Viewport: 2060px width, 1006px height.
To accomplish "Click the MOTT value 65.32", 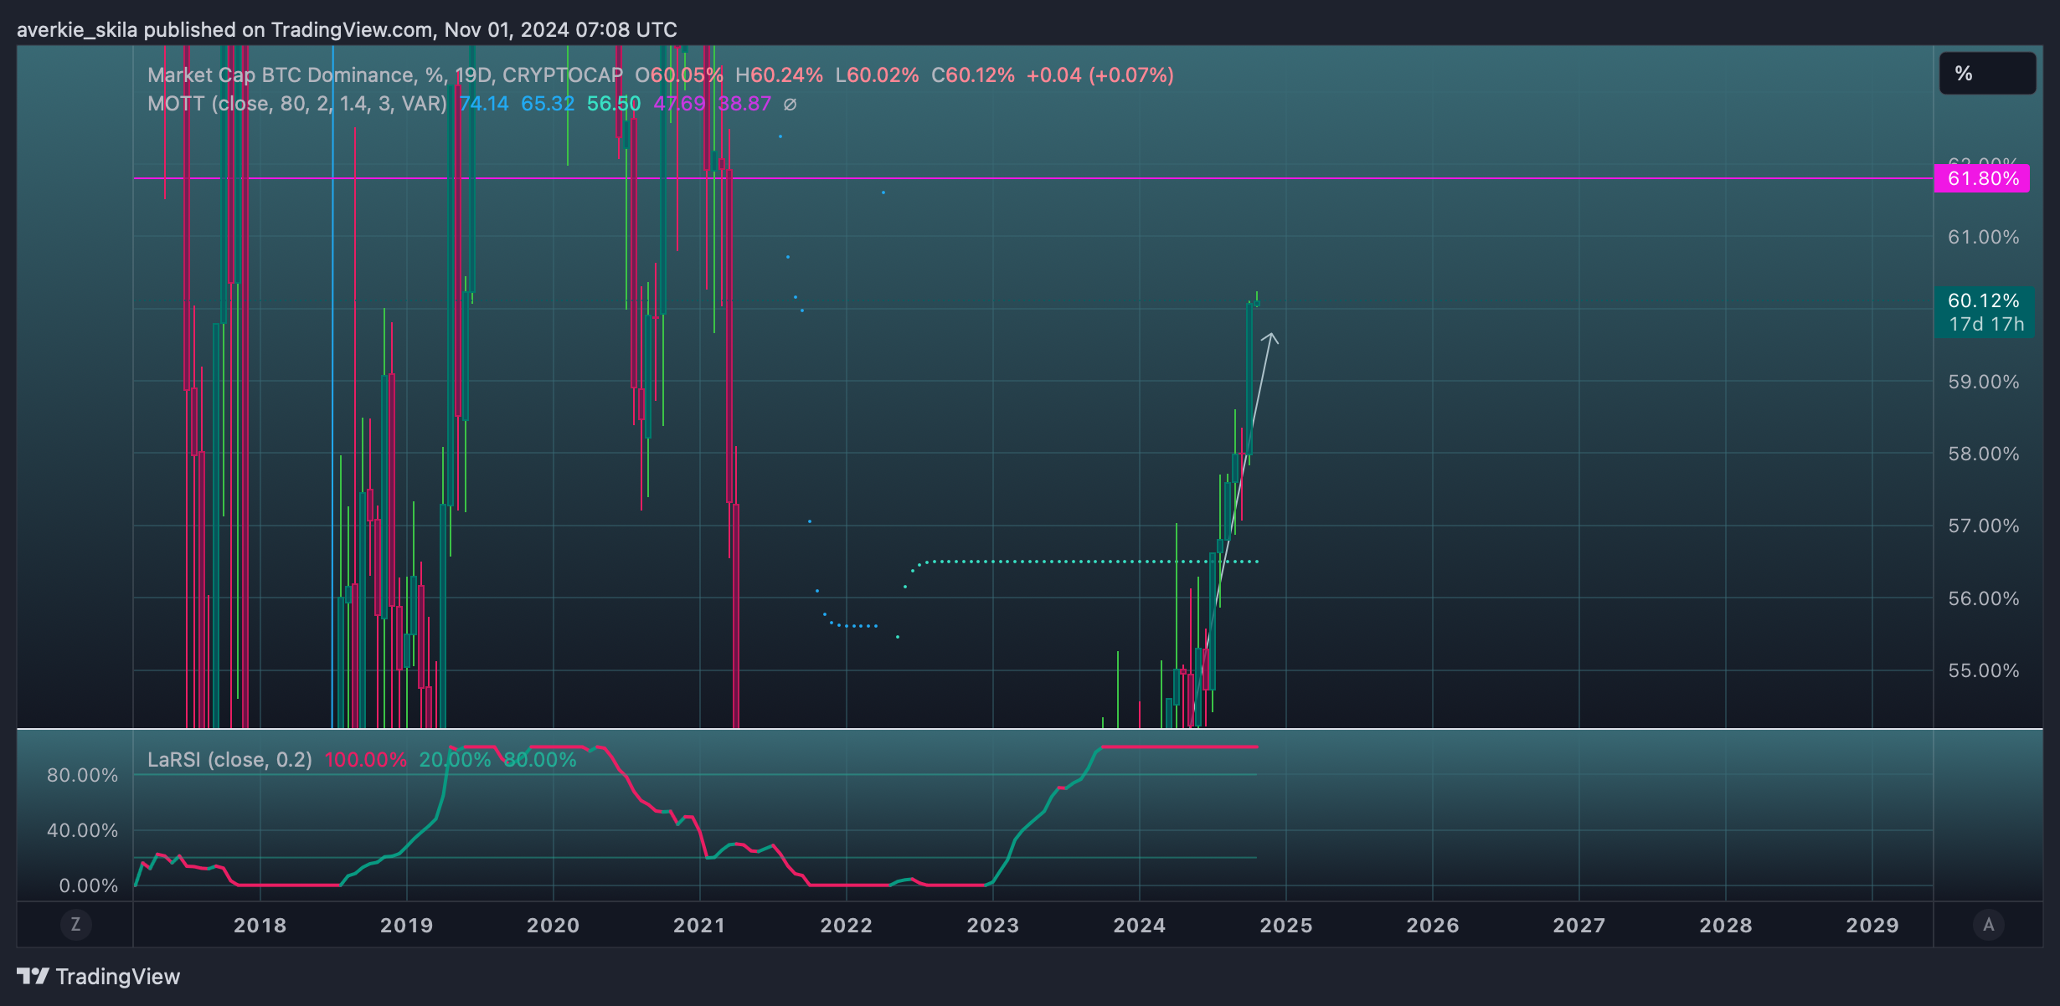I will click(x=548, y=104).
